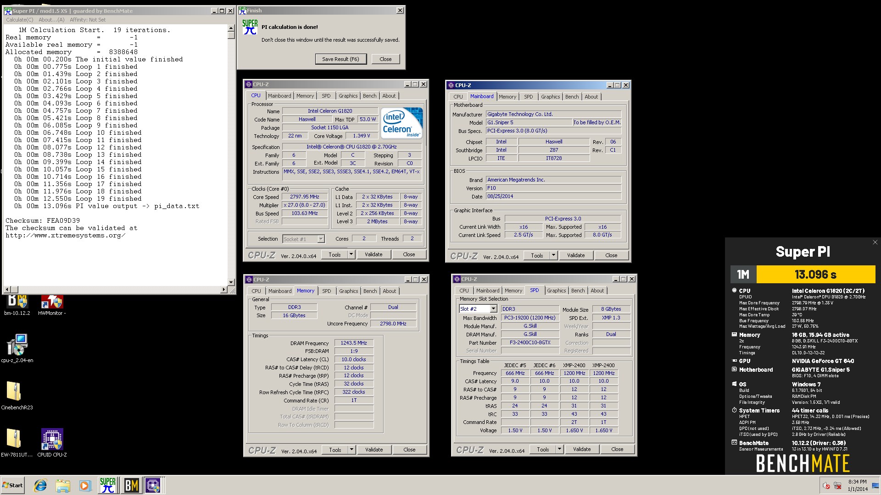Image resolution: width=881 pixels, height=495 pixels.
Task: Click the DRAM Frequency value field
Action: [x=354, y=343]
